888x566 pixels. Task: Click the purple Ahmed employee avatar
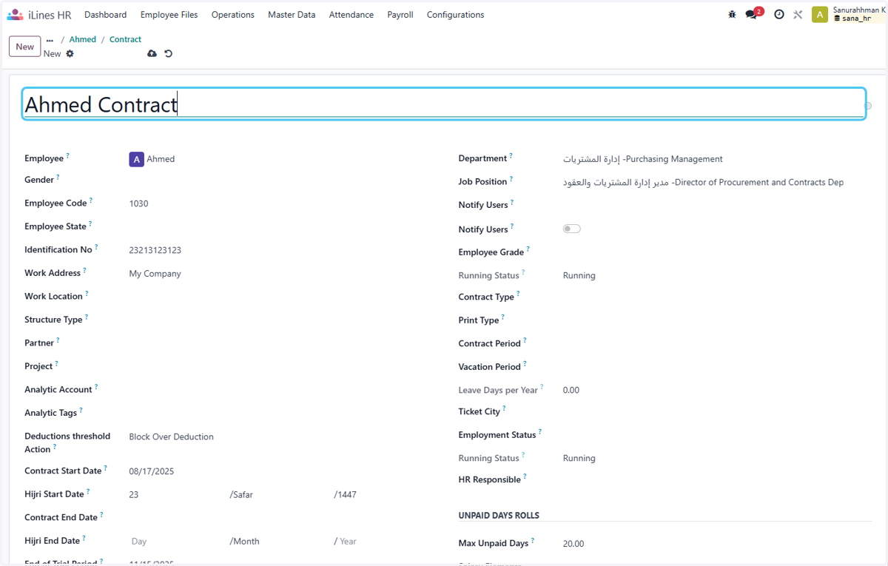[x=136, y=159]
